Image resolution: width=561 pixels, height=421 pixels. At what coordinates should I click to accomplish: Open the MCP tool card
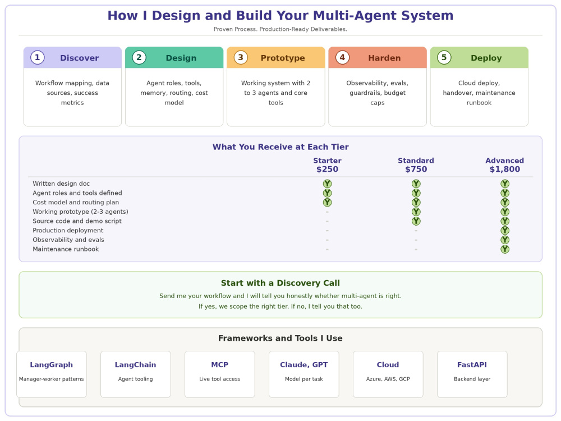click(x=220, y=374)
